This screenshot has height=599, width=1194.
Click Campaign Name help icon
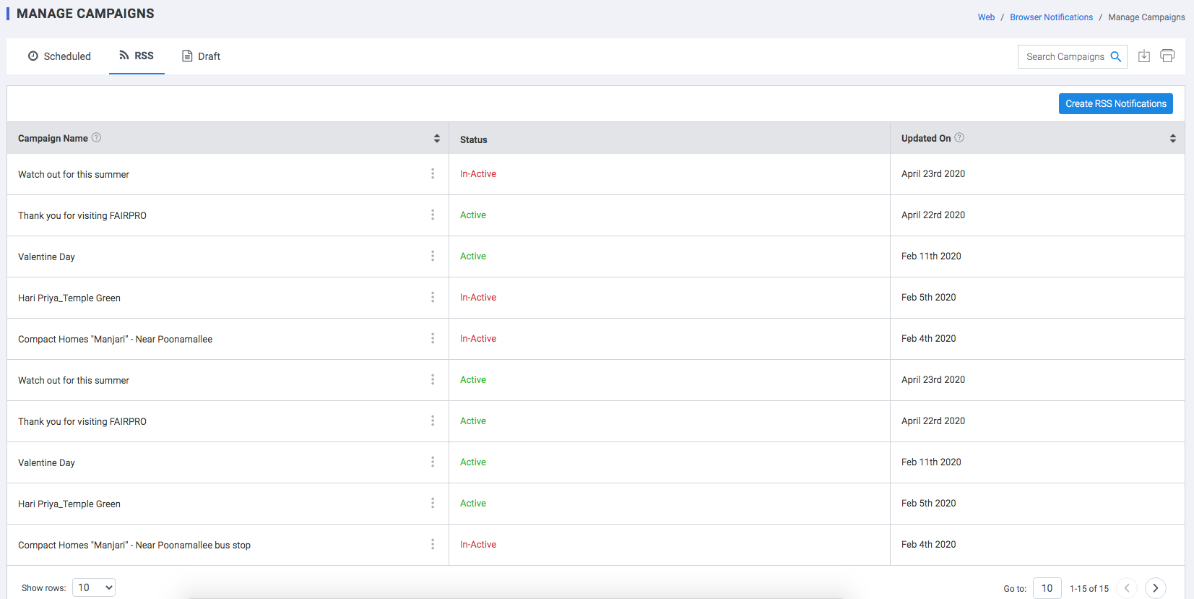click(97, 137)
